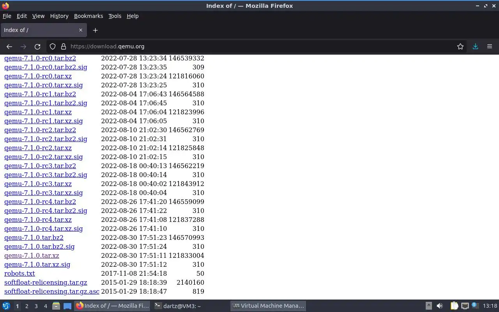Open qemu-7.1.0-rc2.tar.bz2.sig link

click(x=46, y=139)
